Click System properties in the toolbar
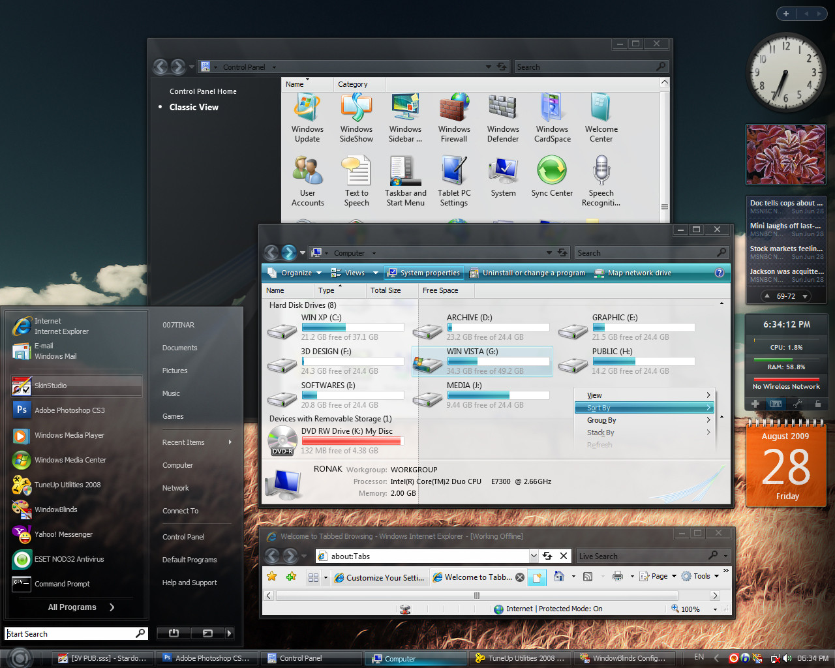Screen dimensions: 835x668 [x=423, y=273]
